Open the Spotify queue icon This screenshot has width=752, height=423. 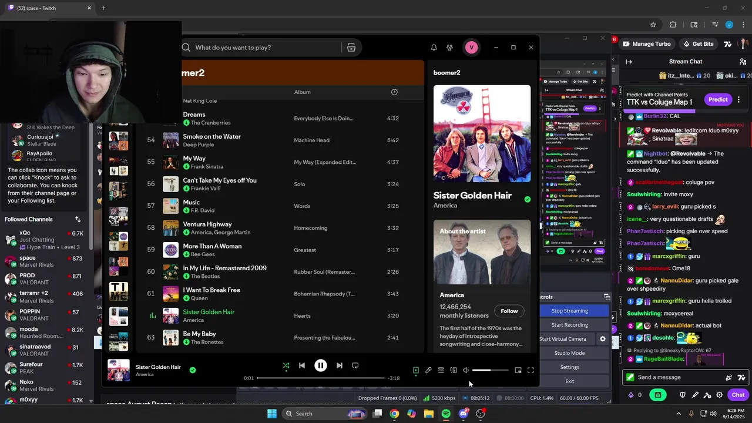click(441, 370)
